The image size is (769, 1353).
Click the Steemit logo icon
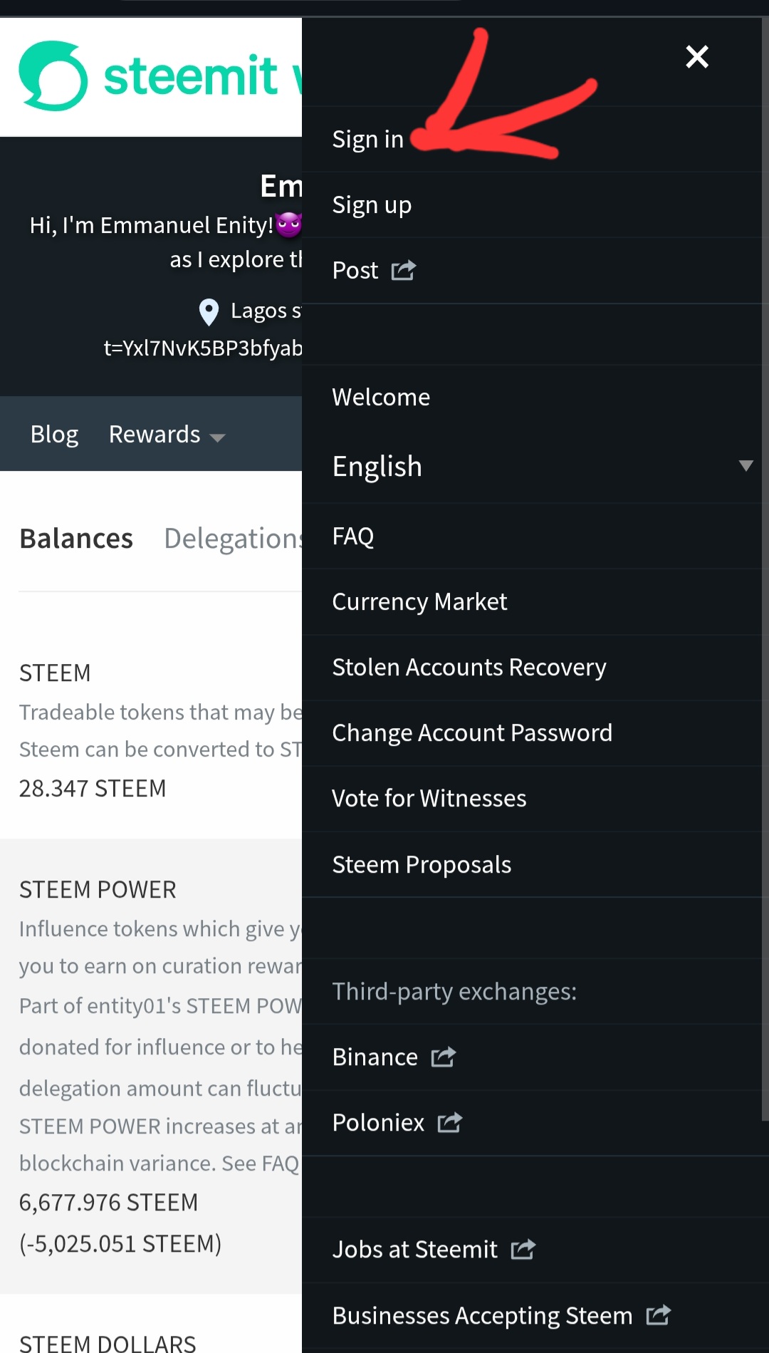(x=53, y=76)
